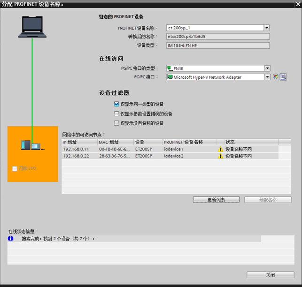This screenshot has width=302, height=287.
Task: Click the IP 地址 column header
Action: pos(79,142)
